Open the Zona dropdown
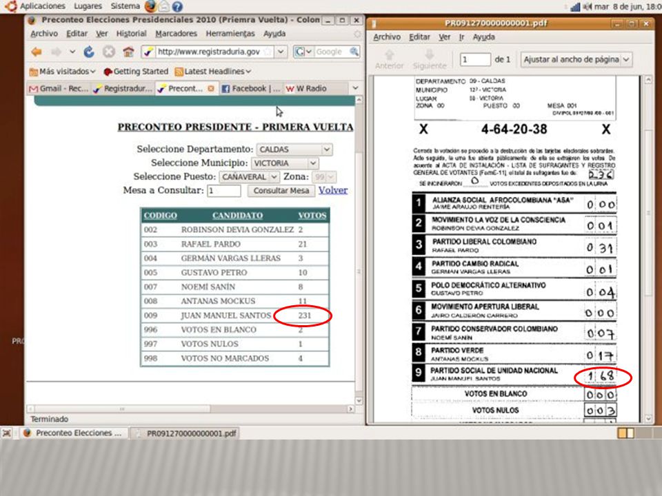Screen dimensions: 662x496 point(325,177)
